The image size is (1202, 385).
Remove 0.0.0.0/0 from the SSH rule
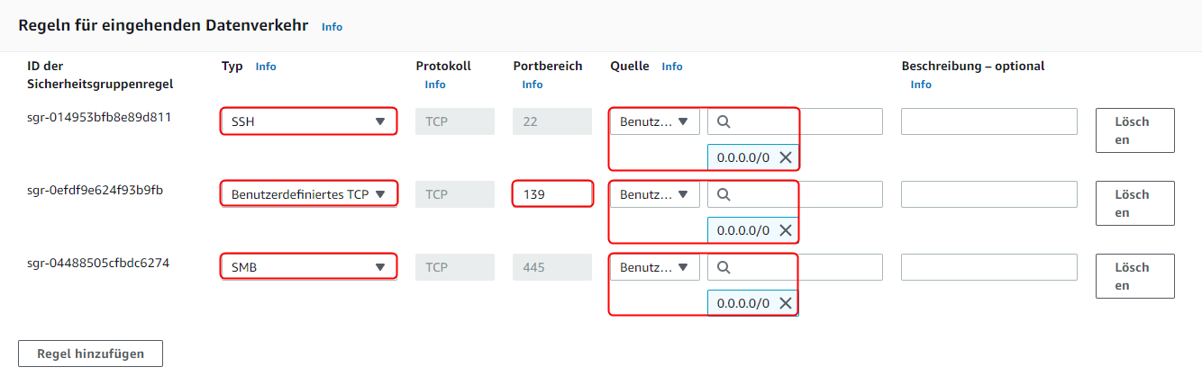coord(786,157)
